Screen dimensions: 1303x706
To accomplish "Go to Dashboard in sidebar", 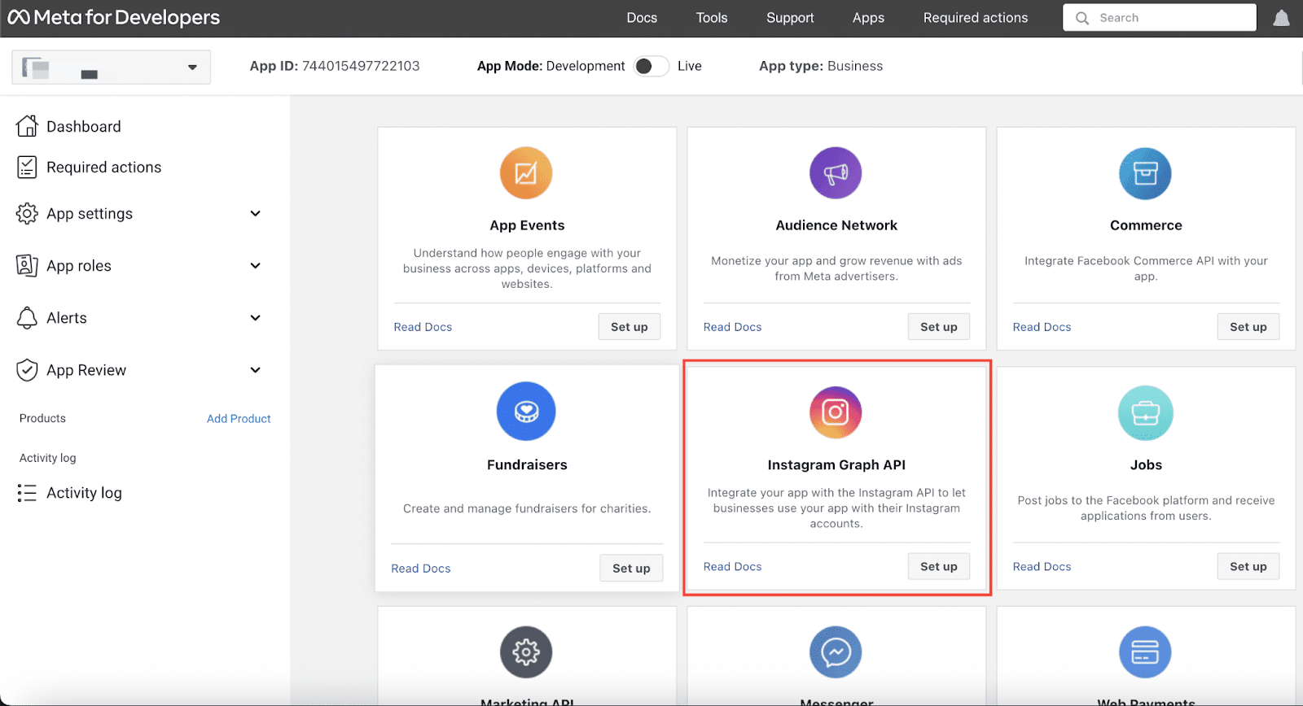I will pyautogui.click(x=84, y=126).
